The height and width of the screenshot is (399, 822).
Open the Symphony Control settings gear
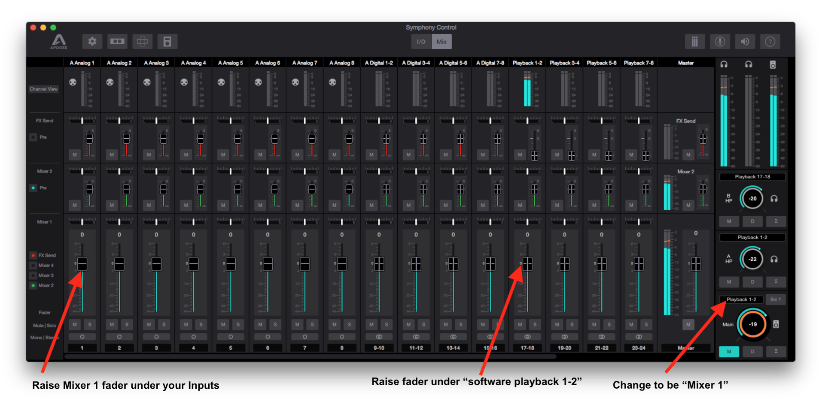pyautogui.click(x=91, y=41)
